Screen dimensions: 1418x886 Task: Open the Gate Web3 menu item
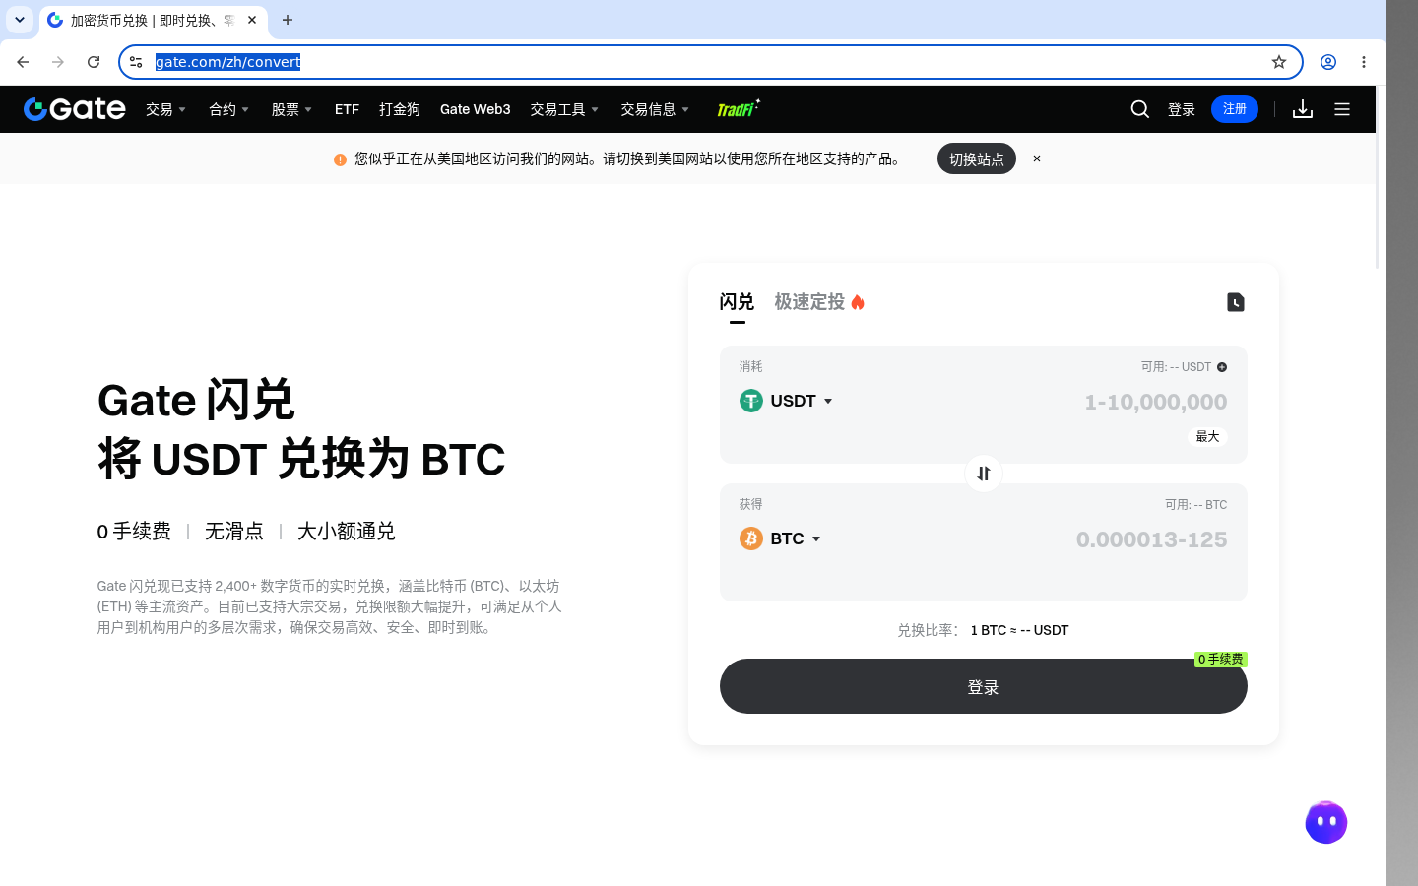coord(476,109)
